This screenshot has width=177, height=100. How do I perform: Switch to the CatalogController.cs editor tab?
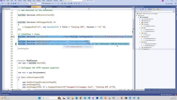tap(62, 7)
